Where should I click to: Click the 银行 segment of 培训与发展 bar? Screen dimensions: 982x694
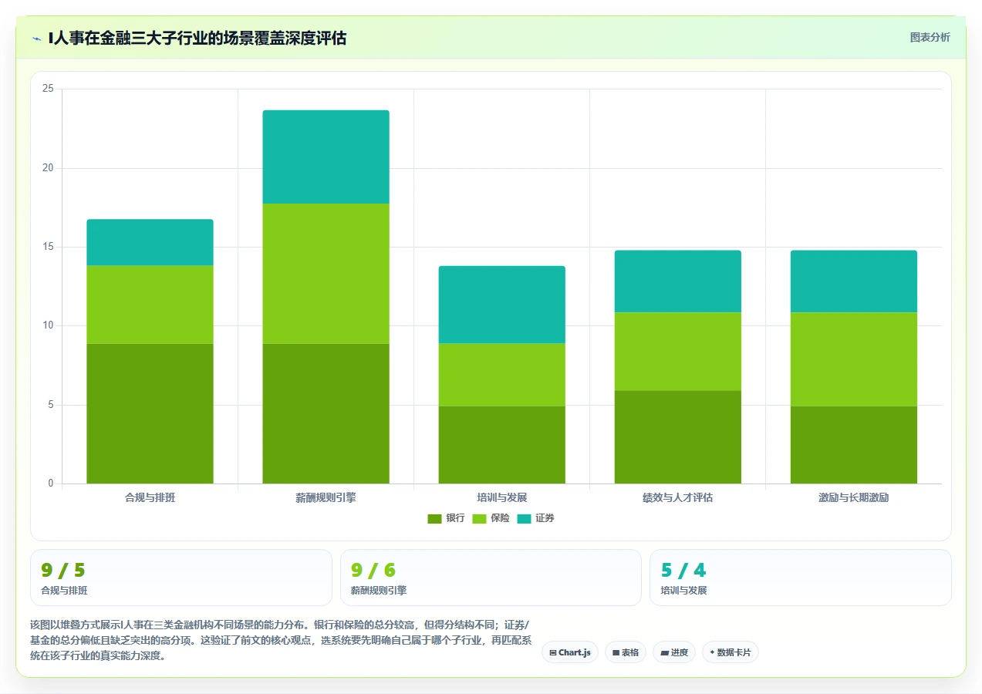(x=502, y=445)
